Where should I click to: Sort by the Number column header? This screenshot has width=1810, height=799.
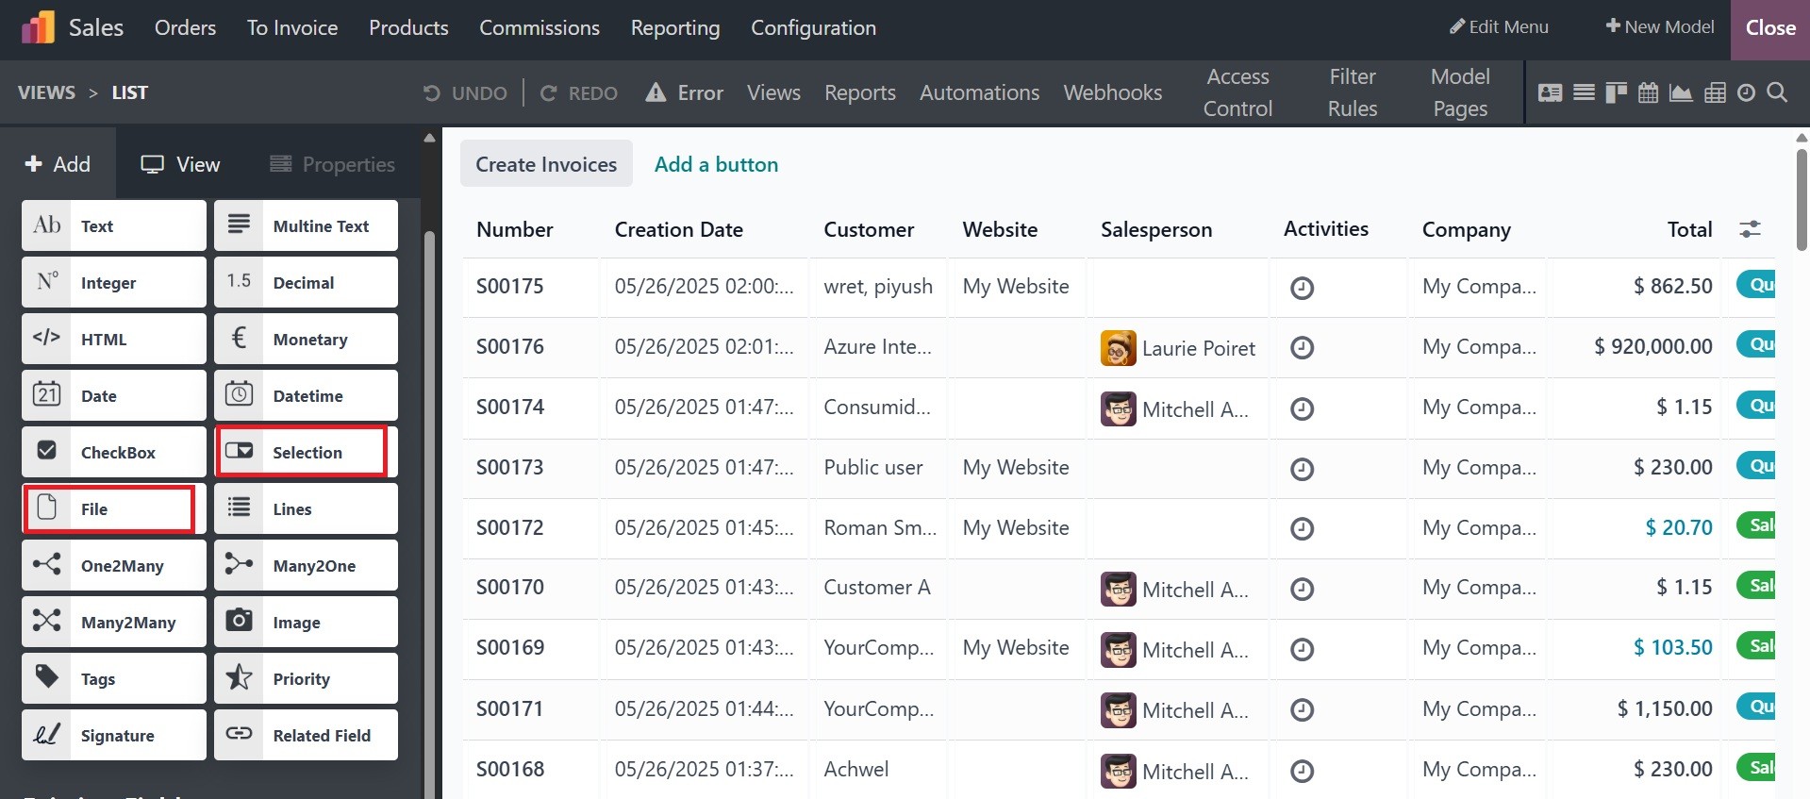tap(515, 229)
